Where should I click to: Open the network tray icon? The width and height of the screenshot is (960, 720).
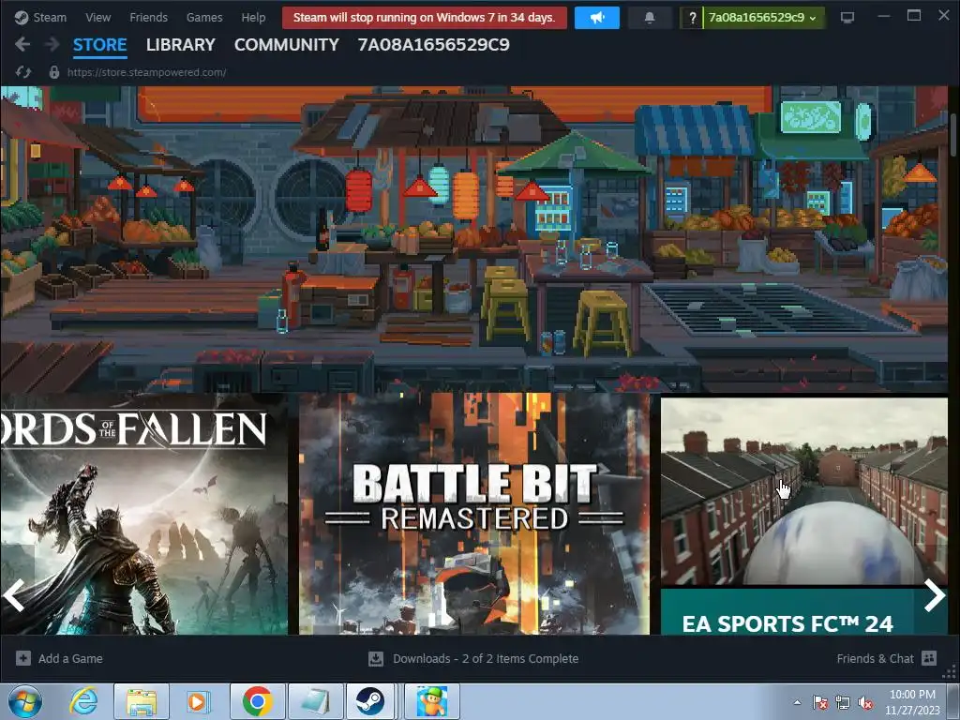tap(843, 702)
